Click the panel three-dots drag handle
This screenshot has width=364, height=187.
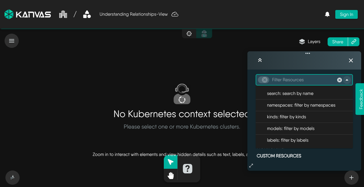tap(308, 53)
